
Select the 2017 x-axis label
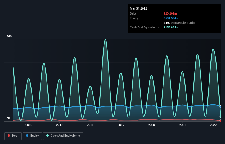point(59,125)
